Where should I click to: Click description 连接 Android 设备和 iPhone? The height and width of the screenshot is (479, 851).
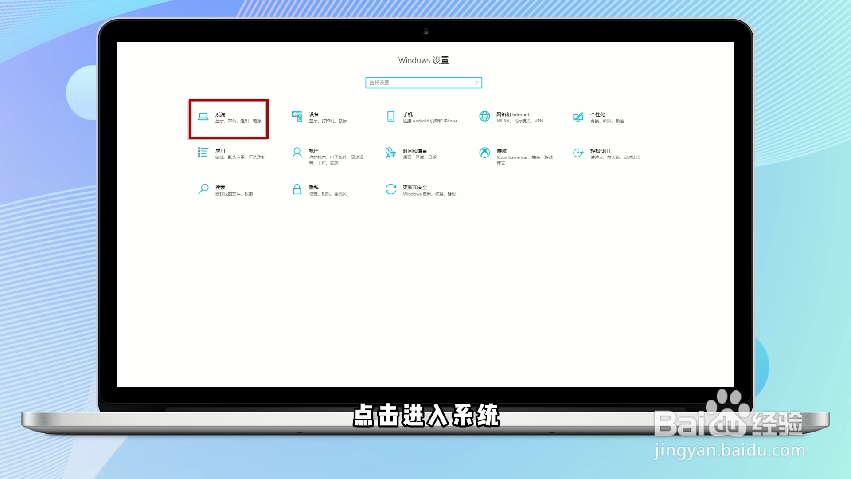[x=430, y=121]
